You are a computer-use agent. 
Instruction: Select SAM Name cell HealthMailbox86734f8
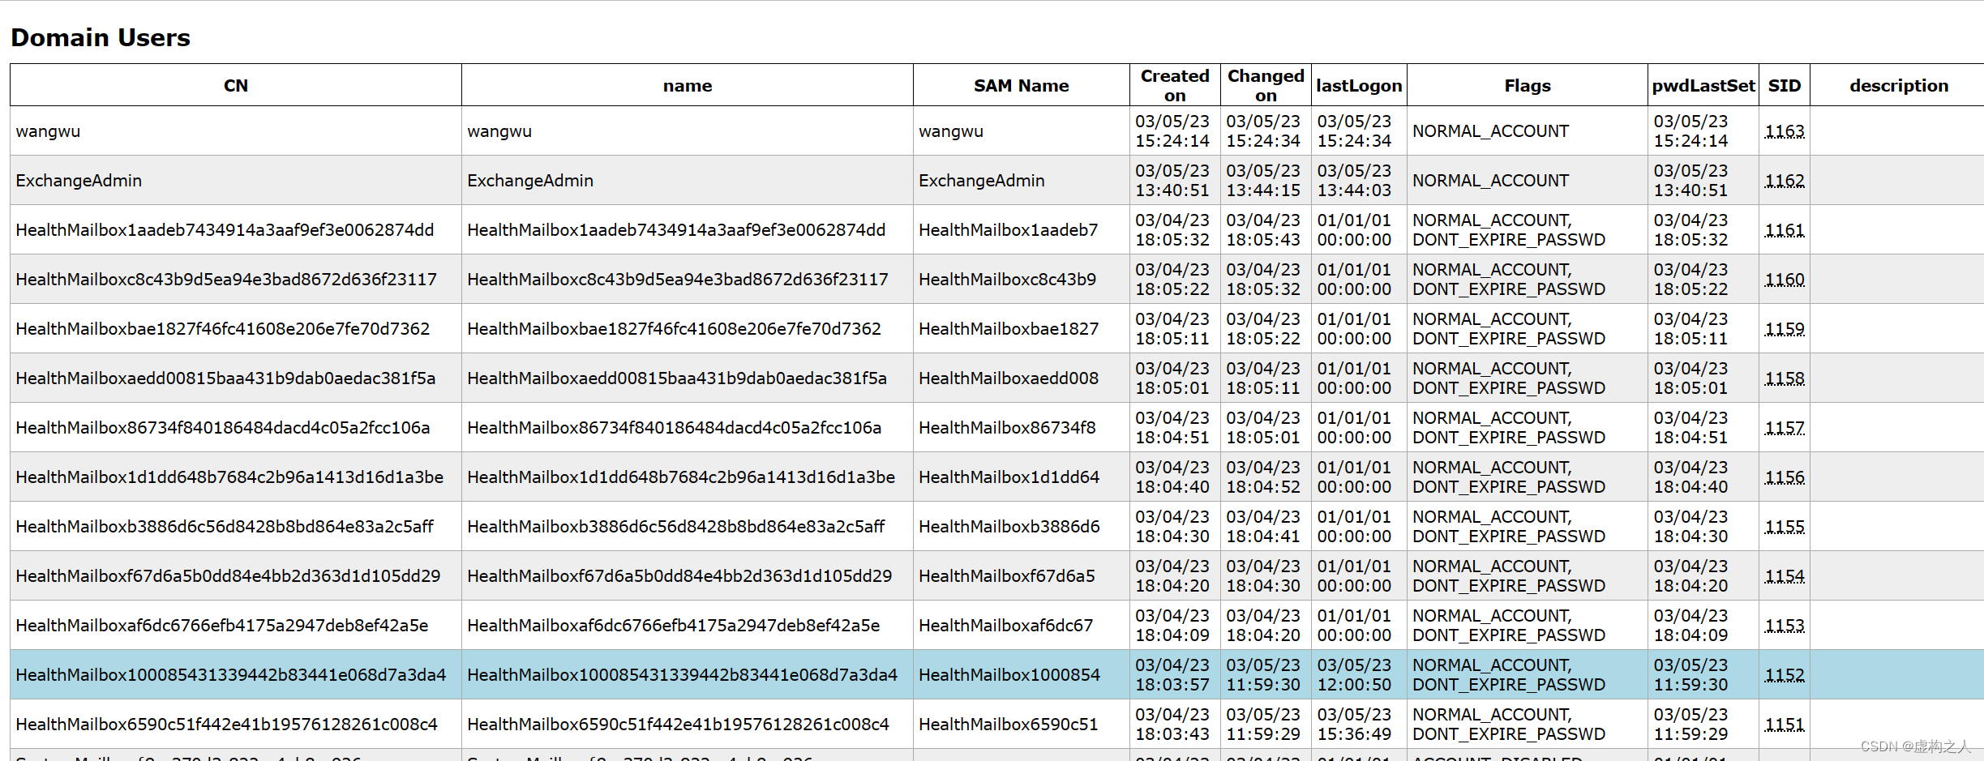1022,427
